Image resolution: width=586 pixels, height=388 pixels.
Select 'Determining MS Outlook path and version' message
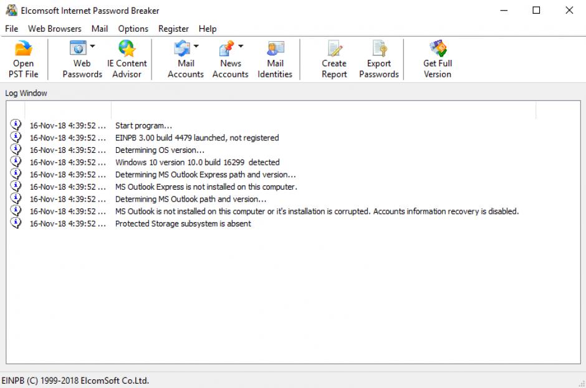(x=191, y=199)
